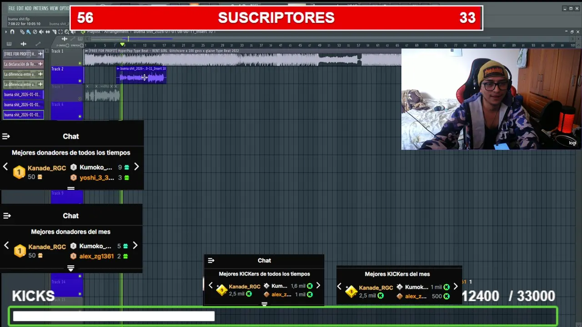Expand all-time KICKers list with bottom handle

(264, 304)
